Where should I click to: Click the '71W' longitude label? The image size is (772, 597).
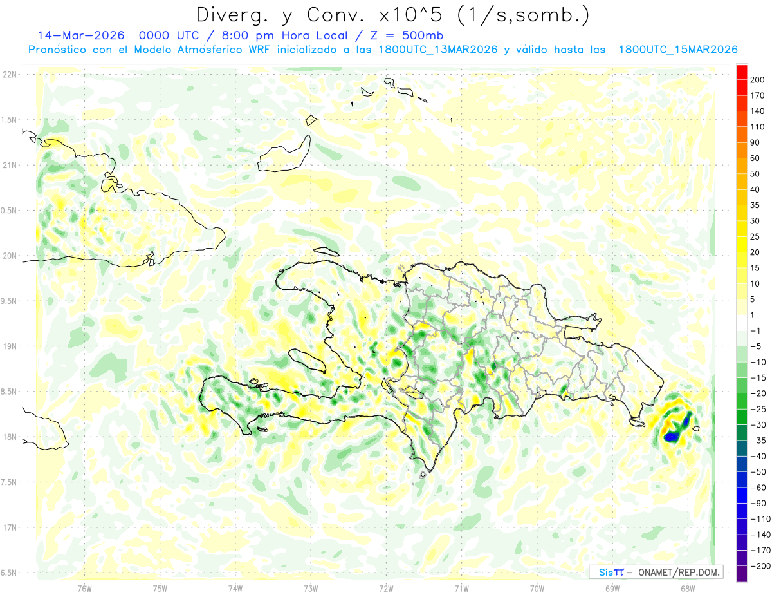tap(461, 589)
